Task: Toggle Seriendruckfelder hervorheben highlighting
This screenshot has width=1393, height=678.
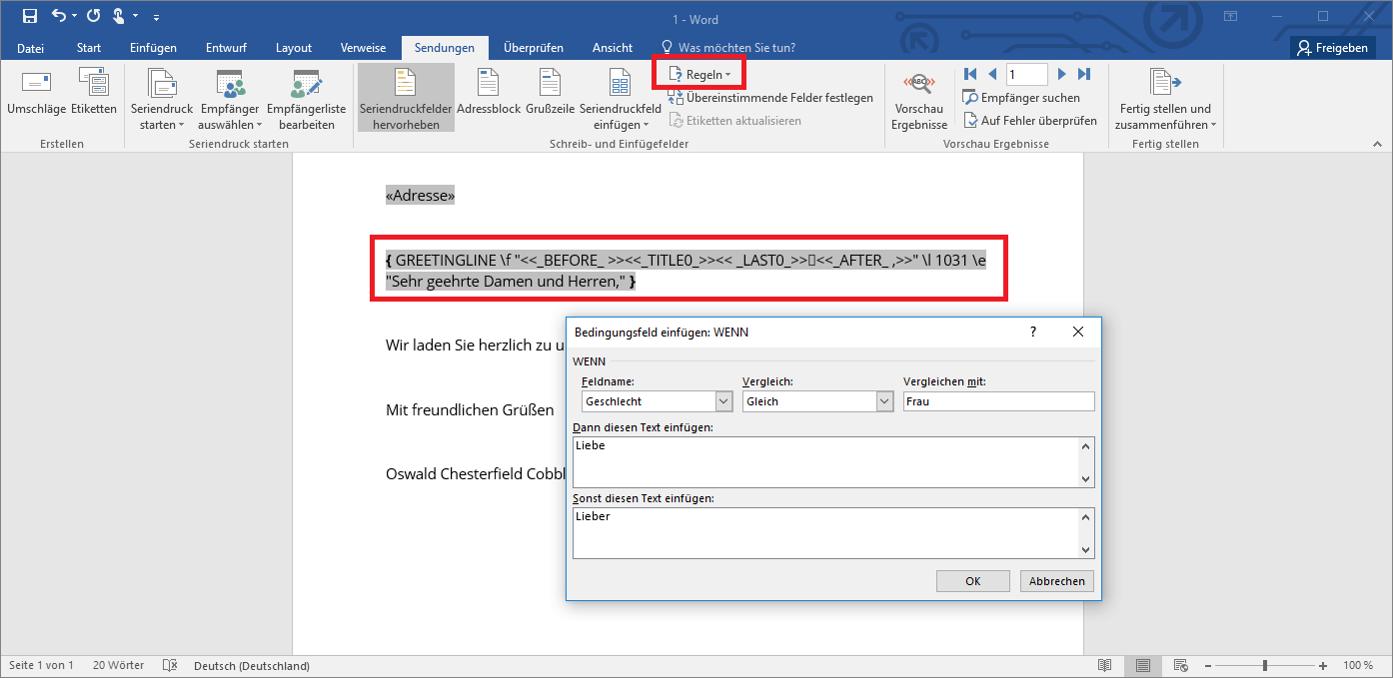Action: 406,98
